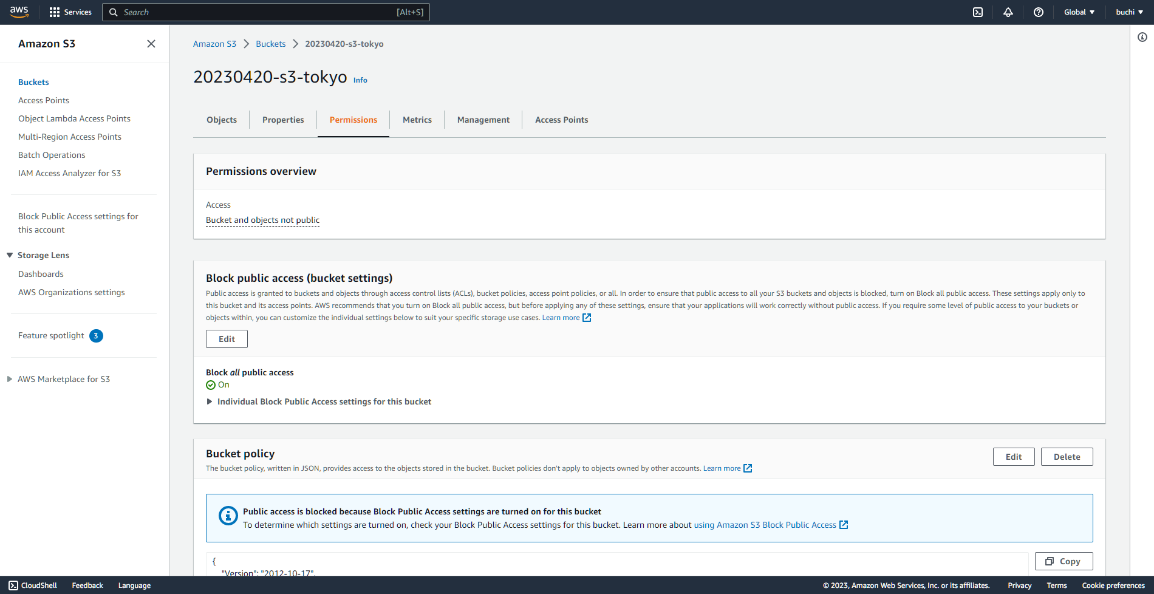This screenshot has height=594, width=1154.
Task: Open the Help menu icon
Action: (1038, 12)
